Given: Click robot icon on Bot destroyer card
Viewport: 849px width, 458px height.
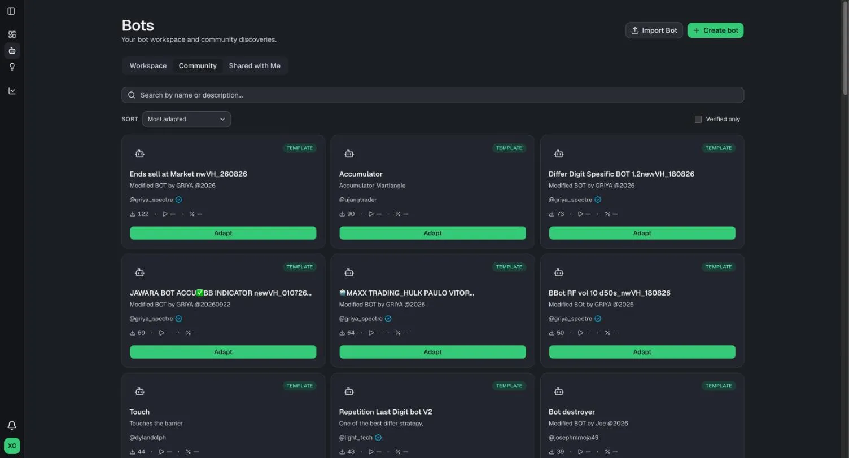Looking at the screenshot, I should click(558, 391).
